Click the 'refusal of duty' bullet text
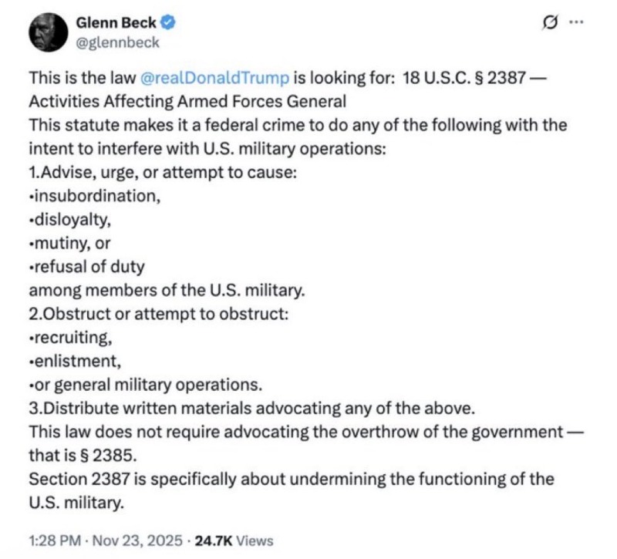This screenshot has height=559, width=617. [88, 268]
